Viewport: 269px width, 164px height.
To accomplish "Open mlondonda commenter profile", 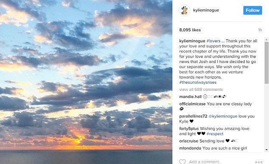I will pos(190,148).
